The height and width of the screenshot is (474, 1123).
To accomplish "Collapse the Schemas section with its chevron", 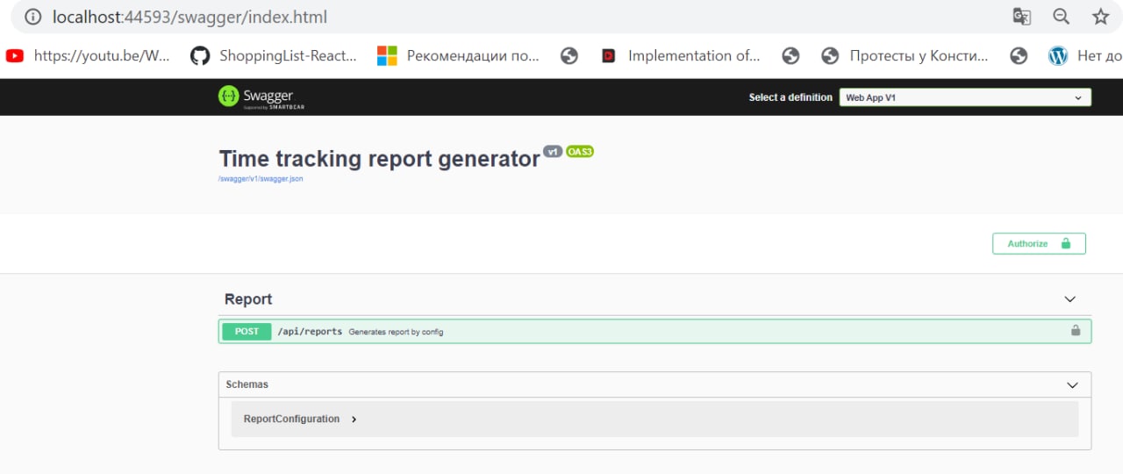I will (1071, 384).
